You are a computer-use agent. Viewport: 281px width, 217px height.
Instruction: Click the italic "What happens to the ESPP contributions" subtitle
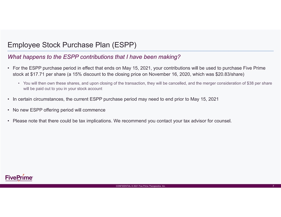[92, 57]
